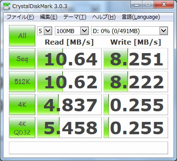The width and height of the screenshot is (177, 161).
Task: Start the Seq benchmark test
Action: 22,59
